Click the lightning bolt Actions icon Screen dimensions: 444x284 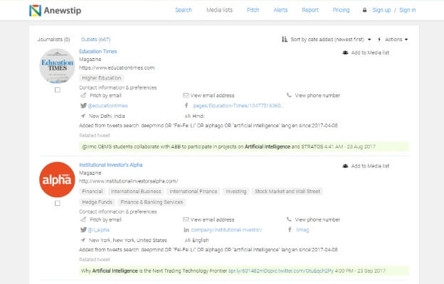coord(379,39)
